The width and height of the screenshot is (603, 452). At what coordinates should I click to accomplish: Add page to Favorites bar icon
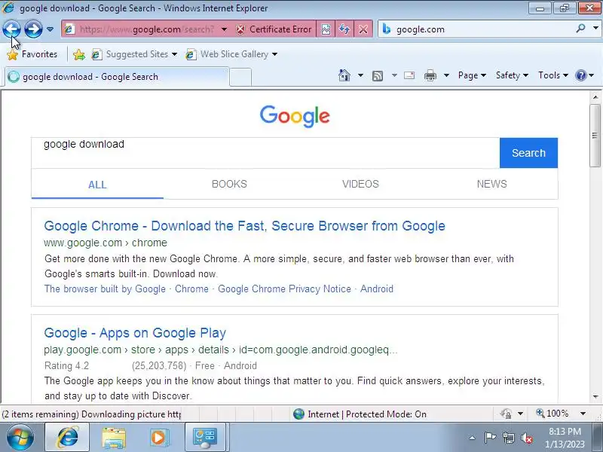pos(79,54)
